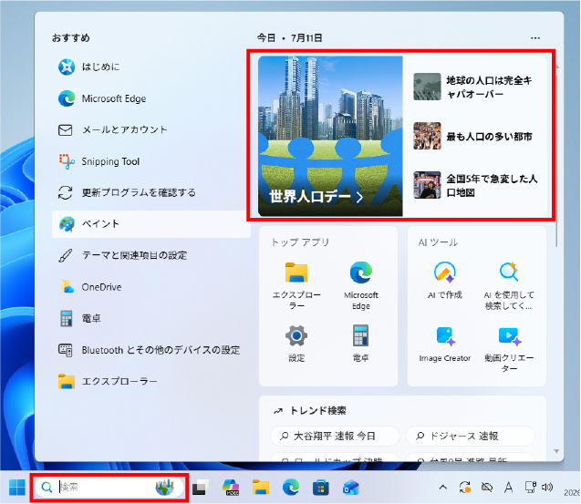Click the cloud-off OneDrive tray icon
The width and height of the screenshot is (581, 504).
487,488
